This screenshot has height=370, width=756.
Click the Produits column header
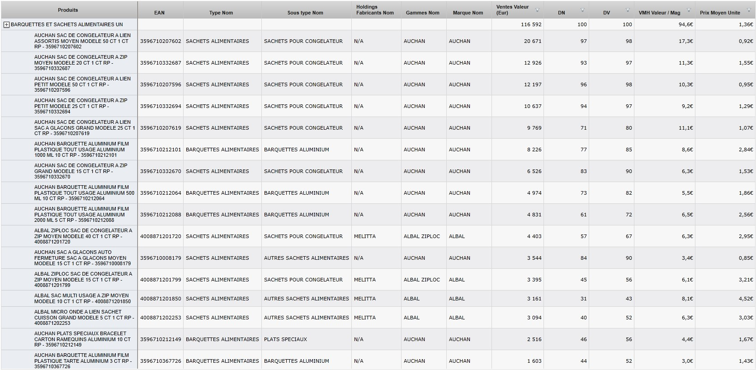tap(68, 10)
